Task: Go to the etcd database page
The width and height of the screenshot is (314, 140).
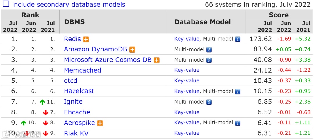Action: coord(71,81)
